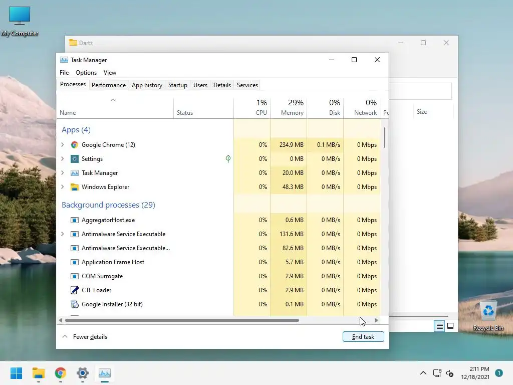
Task: Click the Apps (4) group header
Action: tap(76, 130)
